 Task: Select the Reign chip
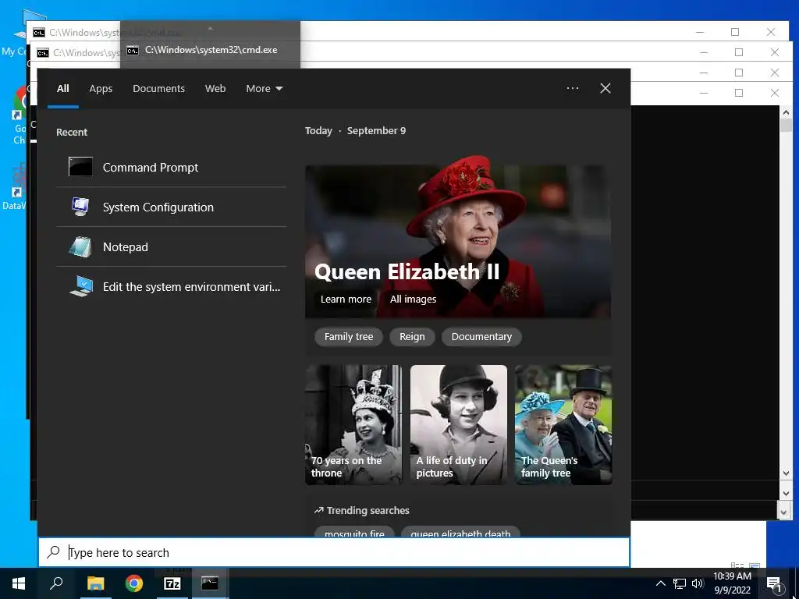tap(412, 337)
